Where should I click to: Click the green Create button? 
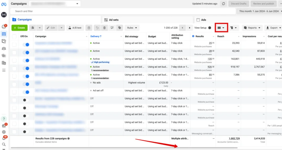pos(19,28)
